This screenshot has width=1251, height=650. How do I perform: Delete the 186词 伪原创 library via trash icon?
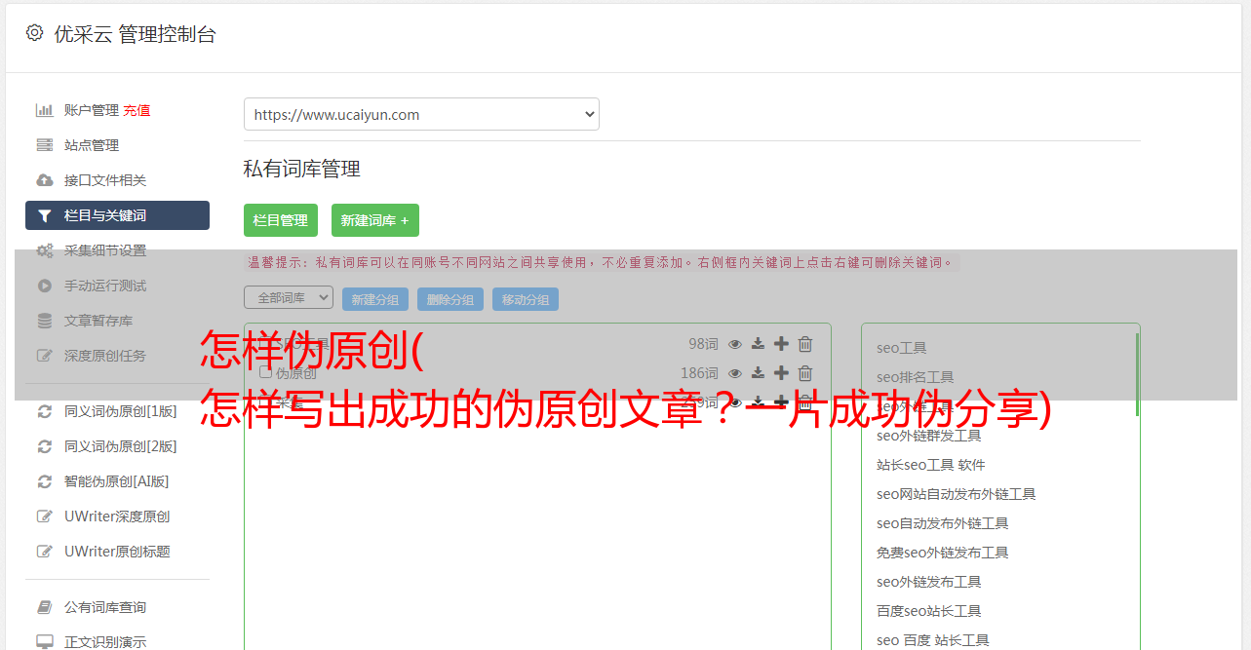tap(805, 373)
